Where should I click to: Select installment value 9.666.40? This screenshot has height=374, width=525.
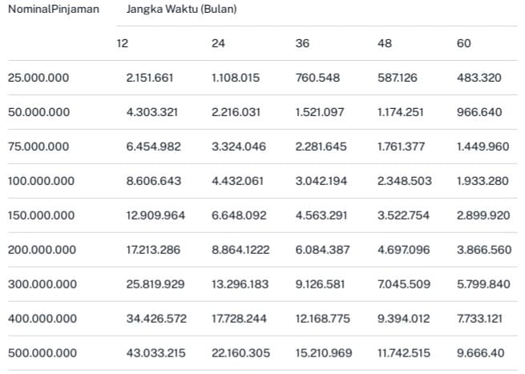(x=480, y=353)
